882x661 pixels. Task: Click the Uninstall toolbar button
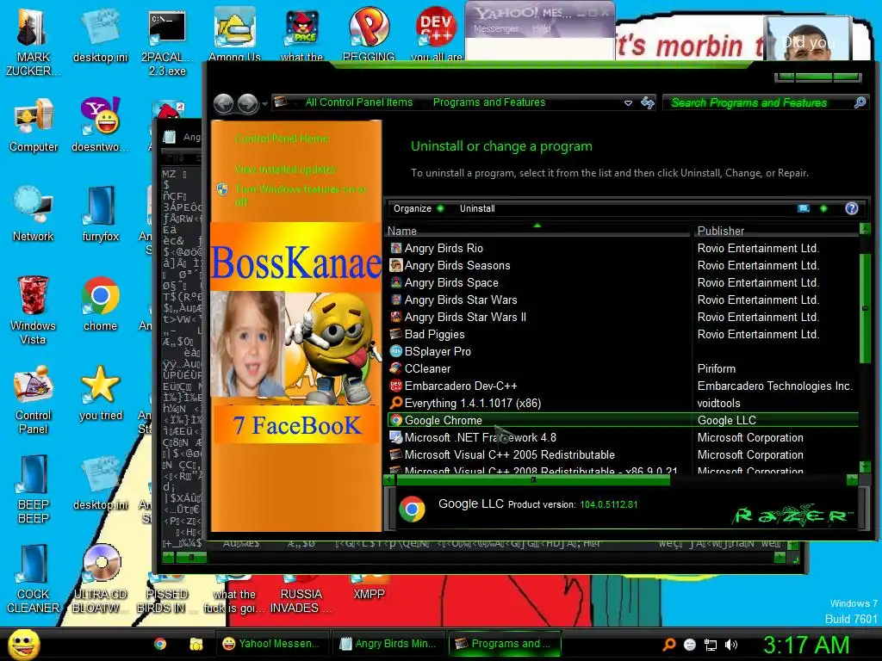477,208
